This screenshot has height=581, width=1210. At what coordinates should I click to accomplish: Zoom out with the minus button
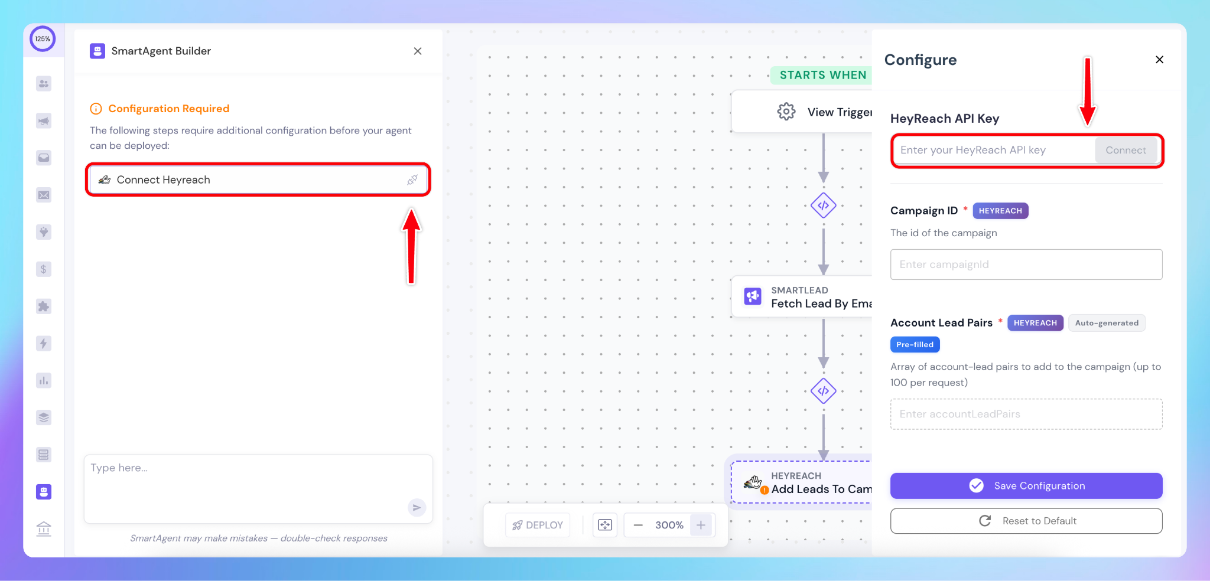[x=638, y=525]
